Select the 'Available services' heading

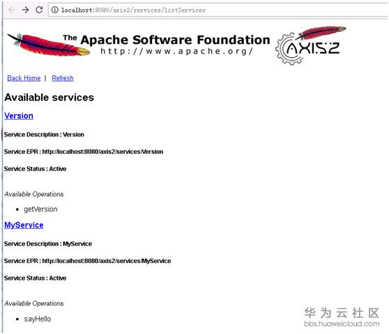[49, 97]
